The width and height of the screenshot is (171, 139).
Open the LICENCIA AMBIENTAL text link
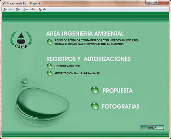[x=67, y=66]
